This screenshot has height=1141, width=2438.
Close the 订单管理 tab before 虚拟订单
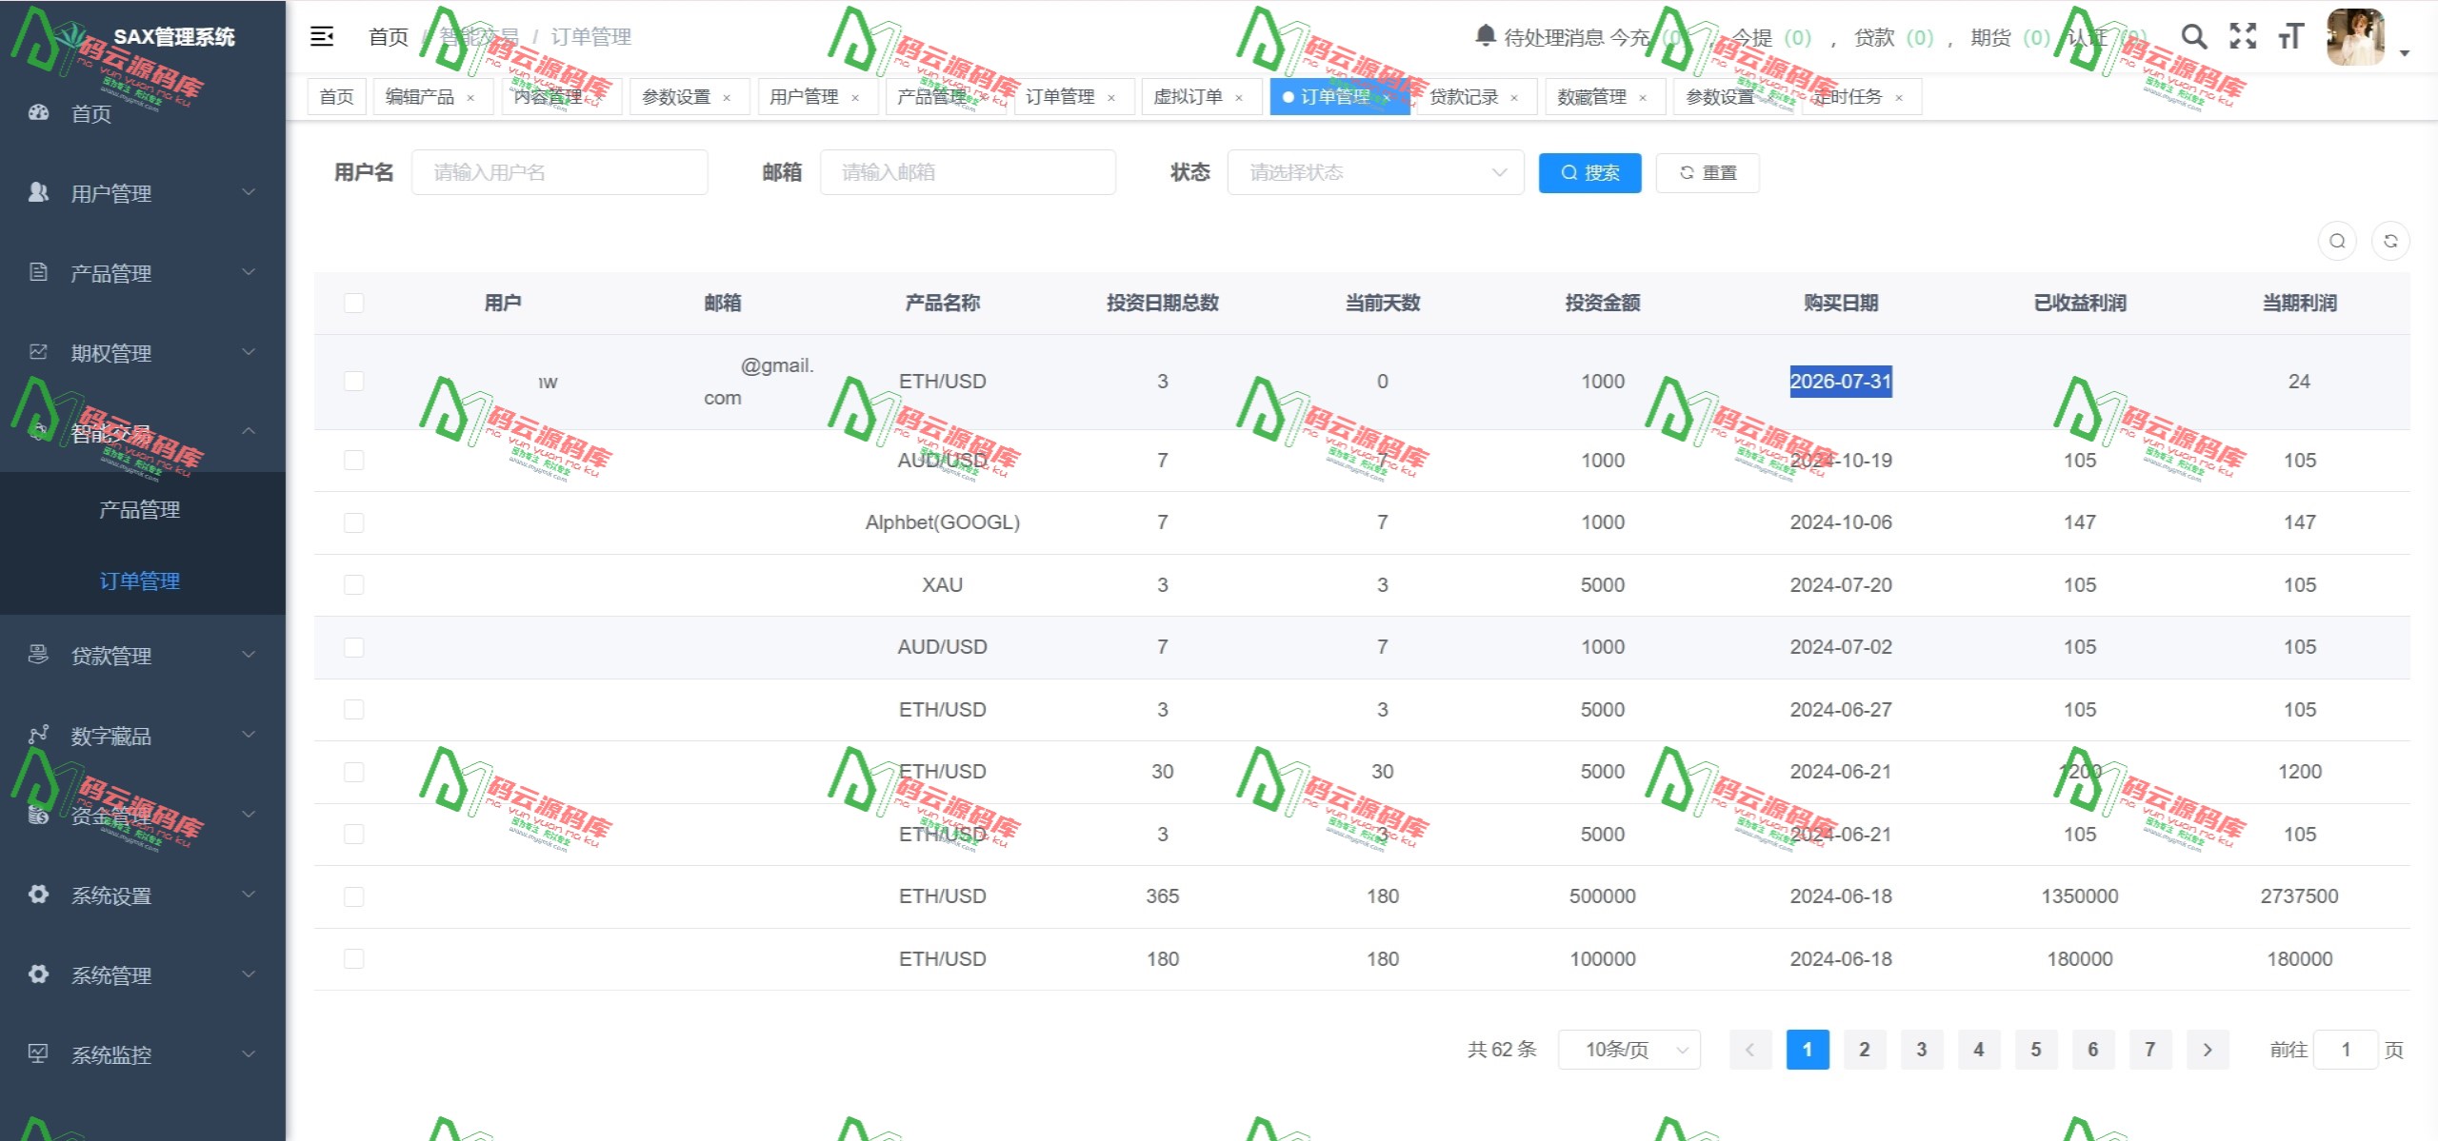click(1111, 98)
